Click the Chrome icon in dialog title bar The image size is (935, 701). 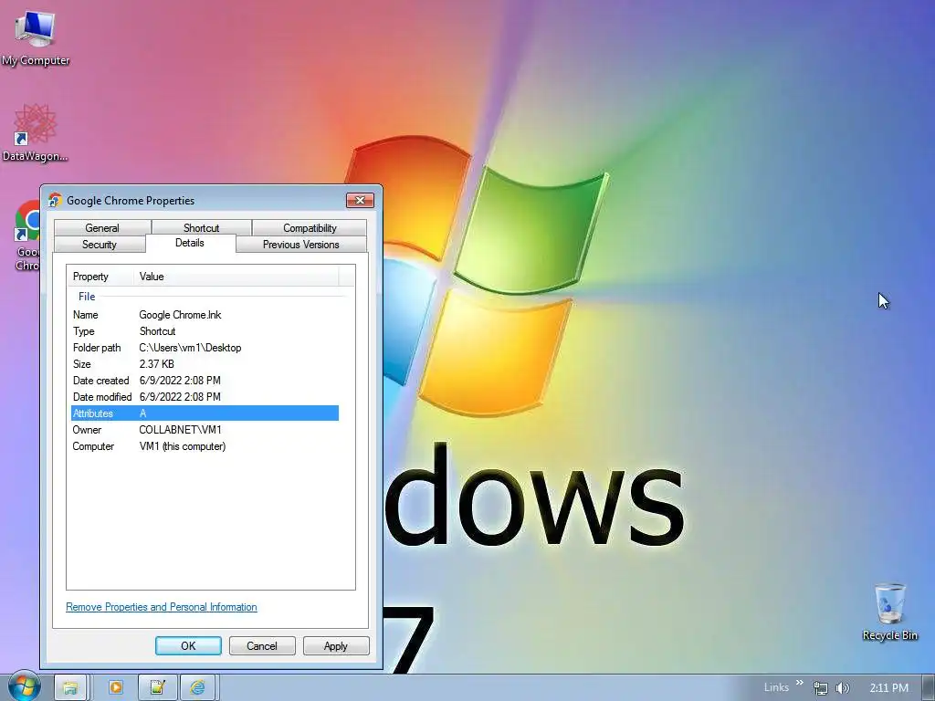coord(55,200)
